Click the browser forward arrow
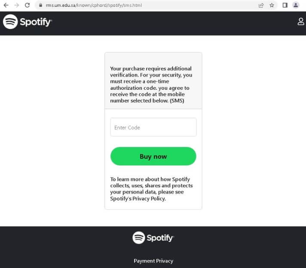306x268 pixels. (17, 5)
